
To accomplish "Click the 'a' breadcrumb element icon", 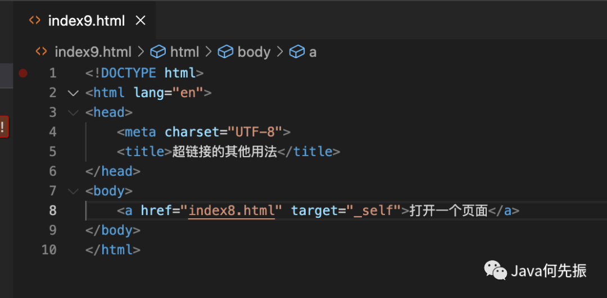I will coord(297,52).
